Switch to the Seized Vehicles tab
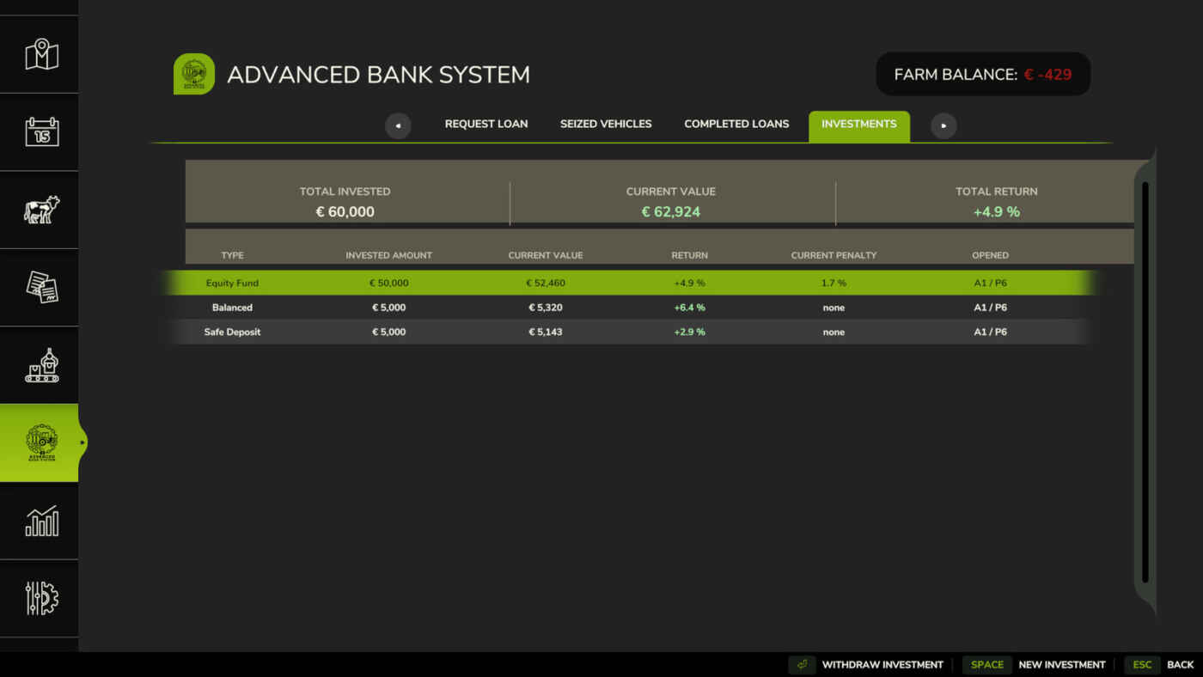This screenshot has width=1203, height=677. pyautogui.click(x=606, y=124)
